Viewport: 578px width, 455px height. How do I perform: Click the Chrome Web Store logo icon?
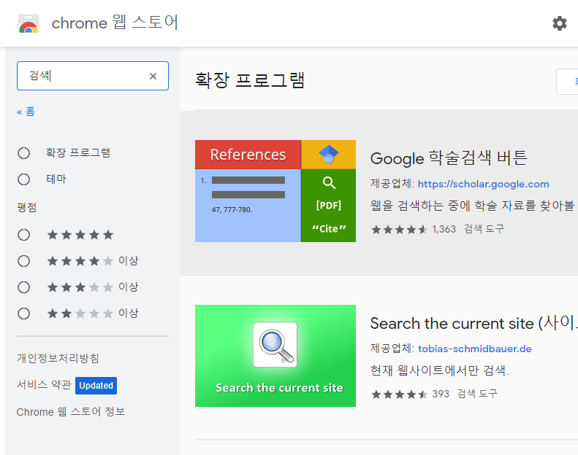point(28,23)
